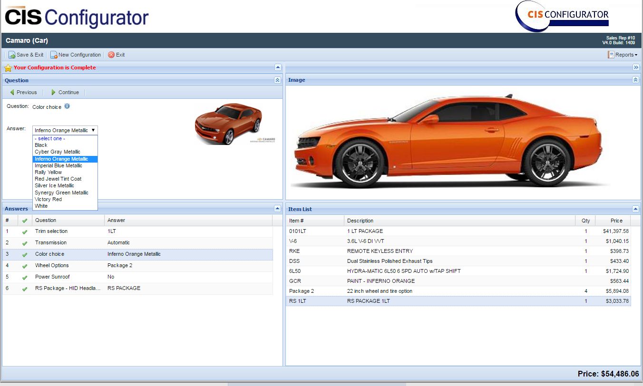Image resolution: width=643 pixels, height=386 pixels.
Task: Expand the right side panel double-arrow
Action: pyautogui.click(x=636, y=68)
